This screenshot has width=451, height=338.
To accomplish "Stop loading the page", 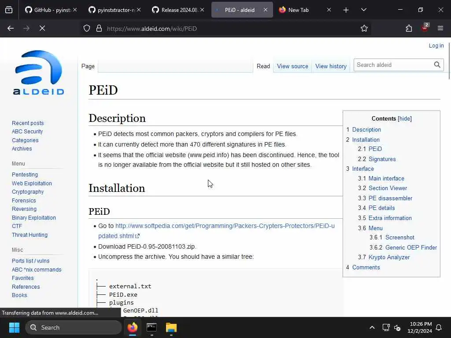I will tap(42, 28).
